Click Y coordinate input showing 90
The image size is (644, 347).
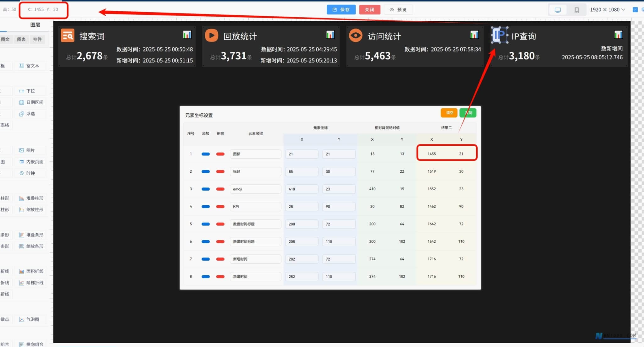(x=339, y=207)
